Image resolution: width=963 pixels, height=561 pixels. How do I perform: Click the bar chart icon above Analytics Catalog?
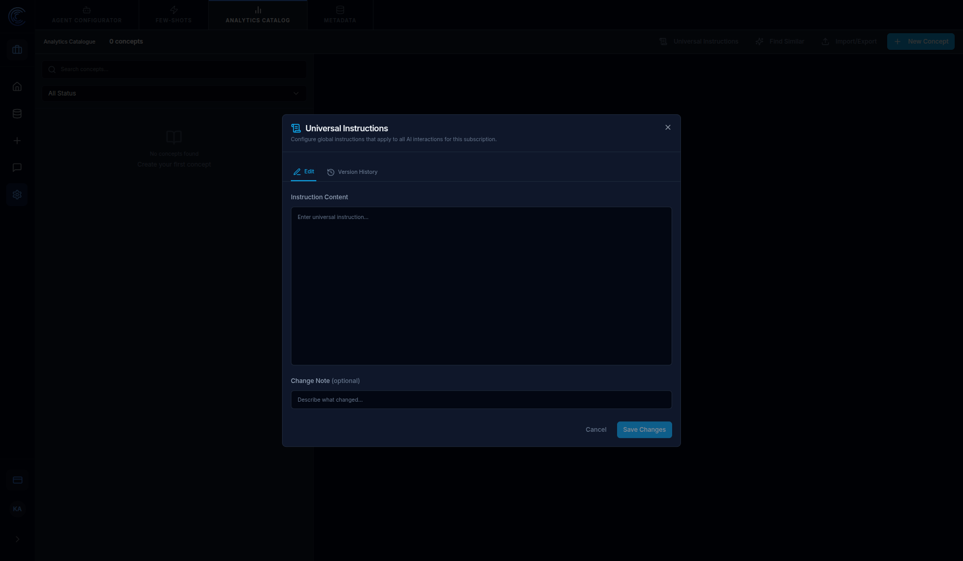pyautogui.click(x=258, y=10)
